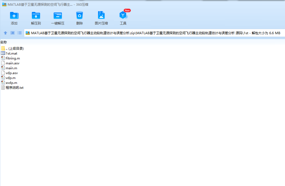Screen dimensions: 285x186
Task: Click the 添加 (Add) toolbar icon
Action: click(x=14, y=15)
